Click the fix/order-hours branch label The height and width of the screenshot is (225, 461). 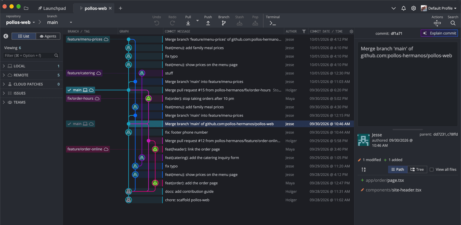click(83, 98)
